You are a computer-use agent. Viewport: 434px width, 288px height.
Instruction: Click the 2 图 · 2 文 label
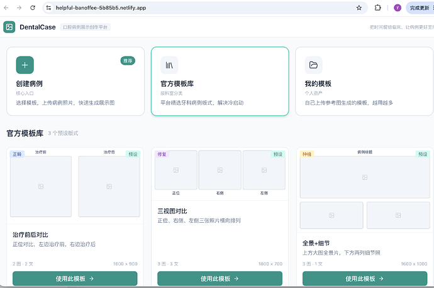point(23,264)
